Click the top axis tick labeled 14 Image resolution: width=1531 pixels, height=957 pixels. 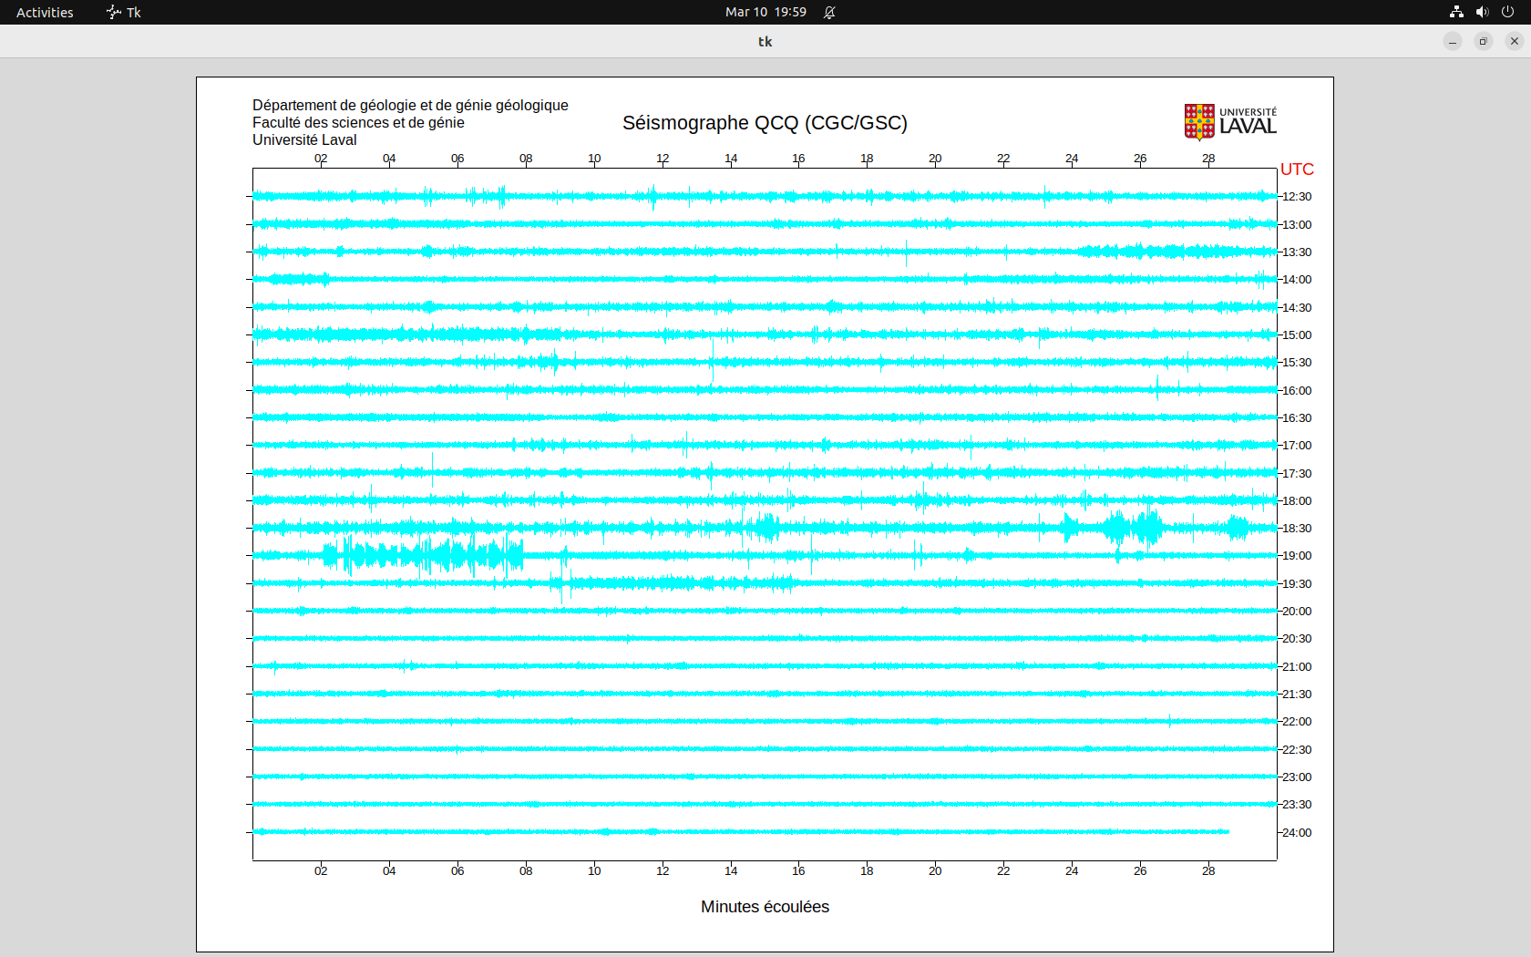pos(731,159)
